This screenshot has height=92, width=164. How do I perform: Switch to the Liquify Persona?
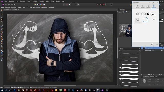coord(6,5)
